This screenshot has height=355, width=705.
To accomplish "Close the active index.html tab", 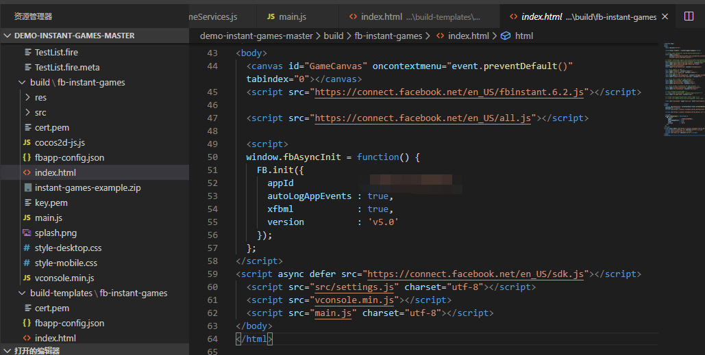I will click(665, 16).
